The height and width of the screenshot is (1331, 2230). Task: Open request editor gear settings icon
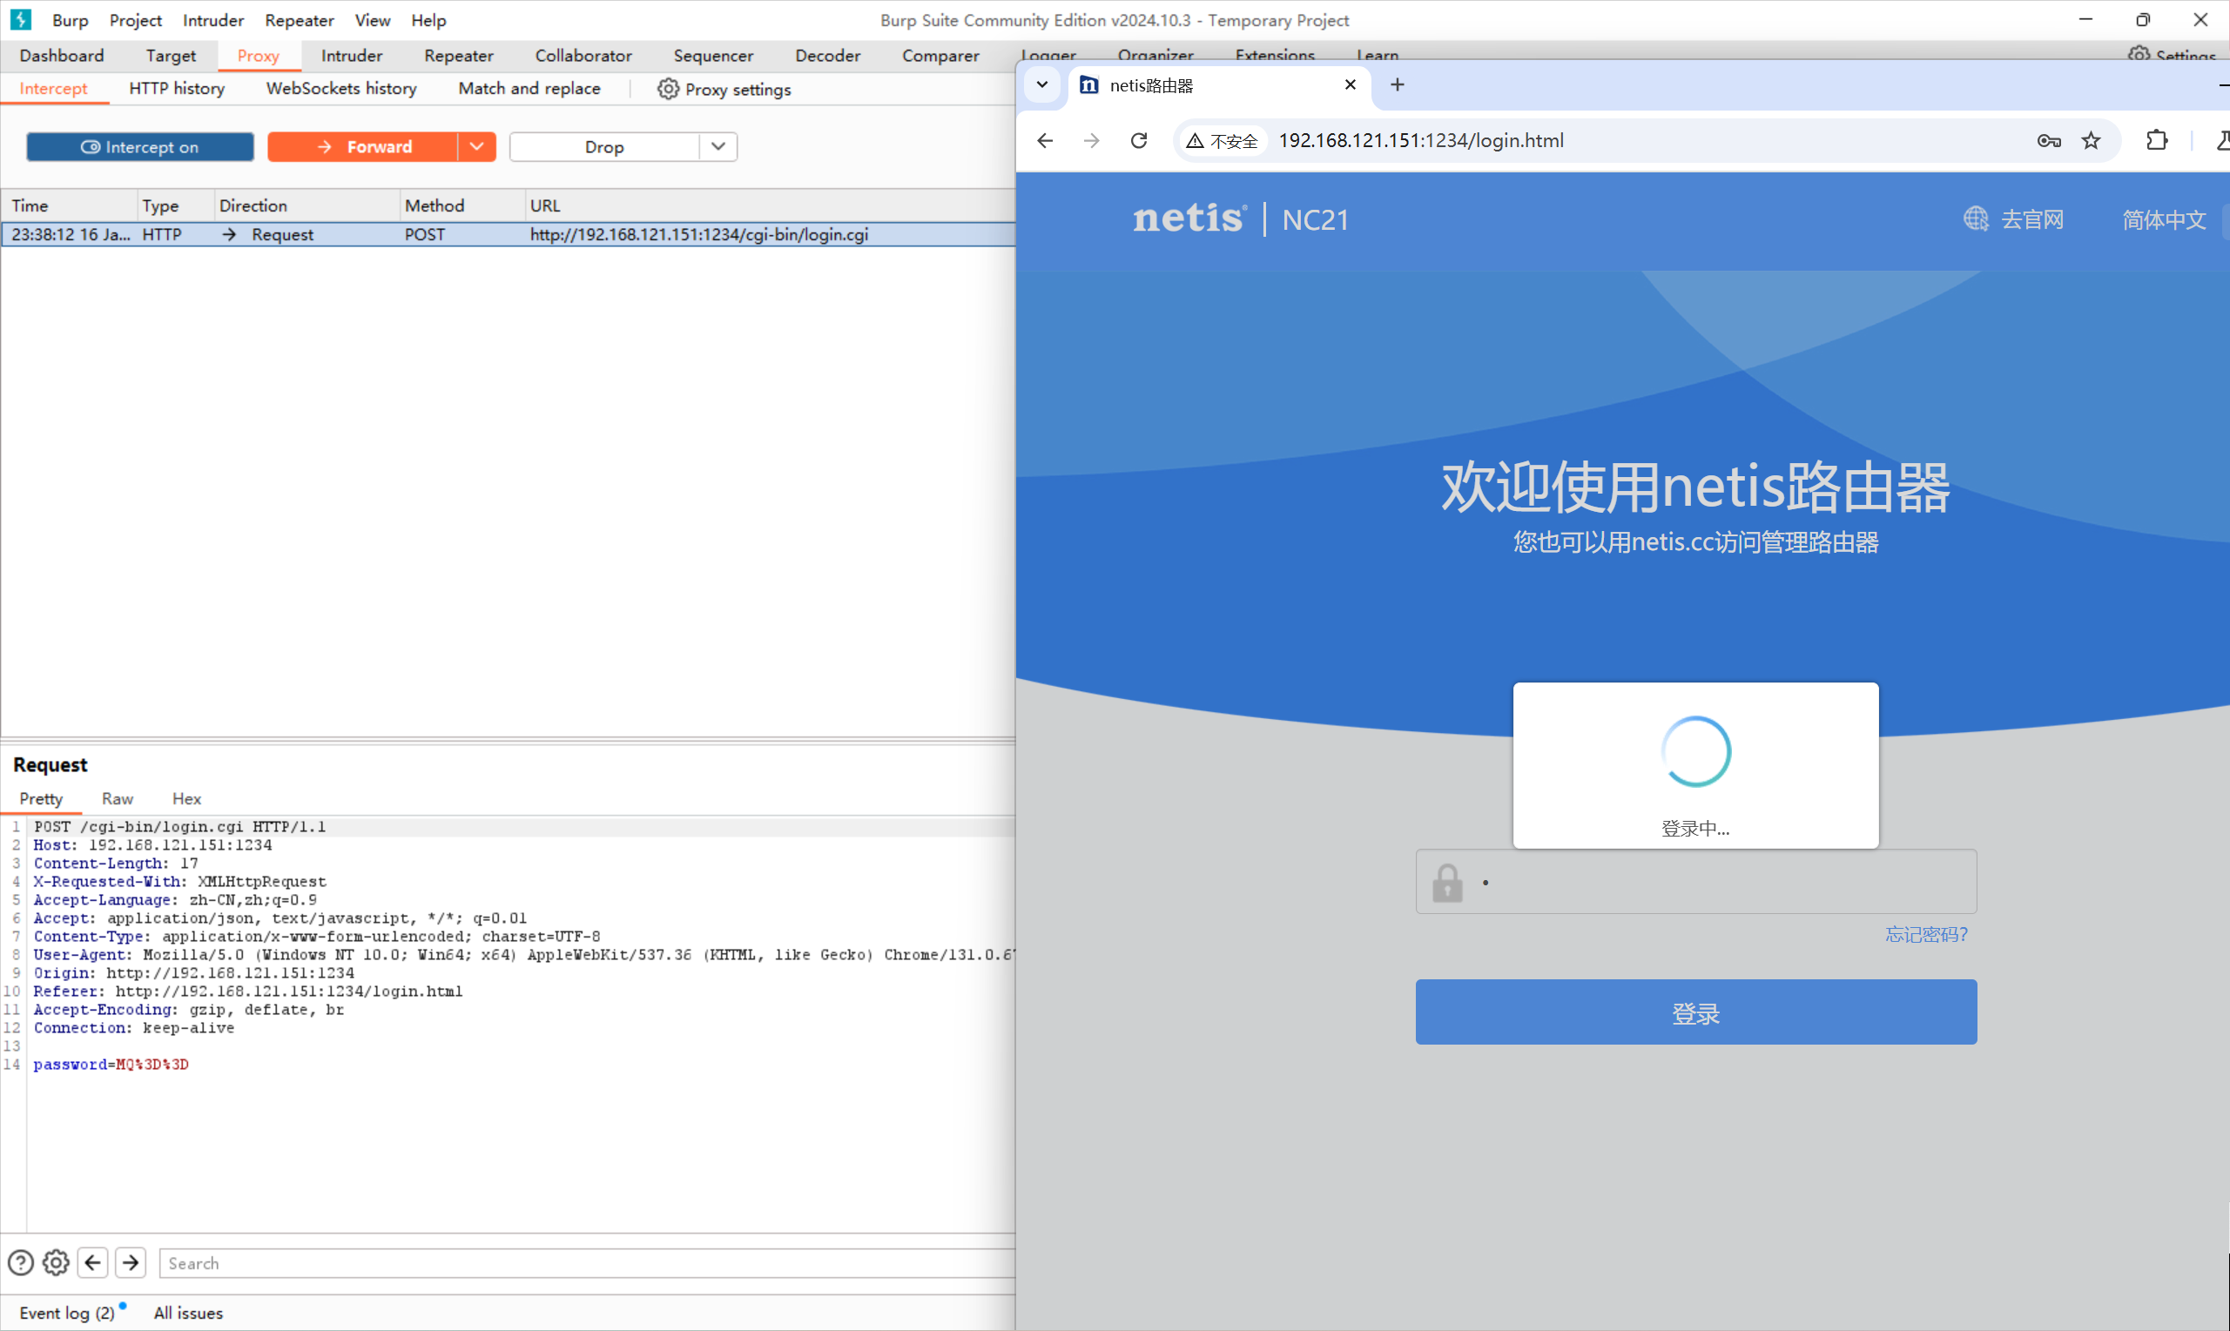(x=56, y=1263)
